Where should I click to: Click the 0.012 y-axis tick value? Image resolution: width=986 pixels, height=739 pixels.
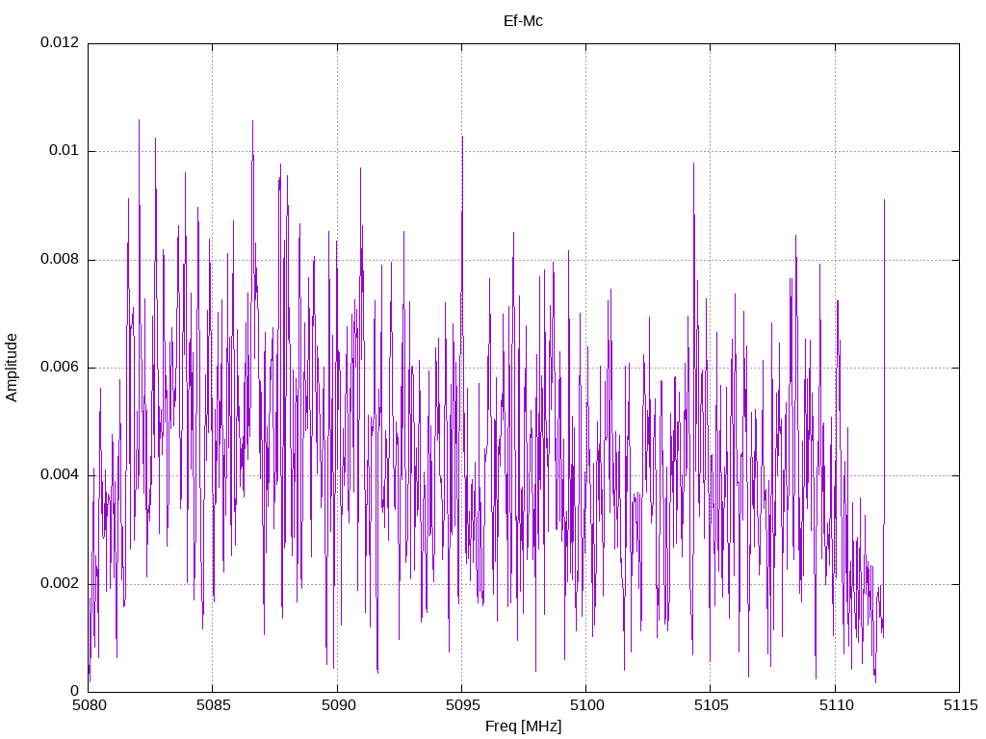(x=60, y=42)
